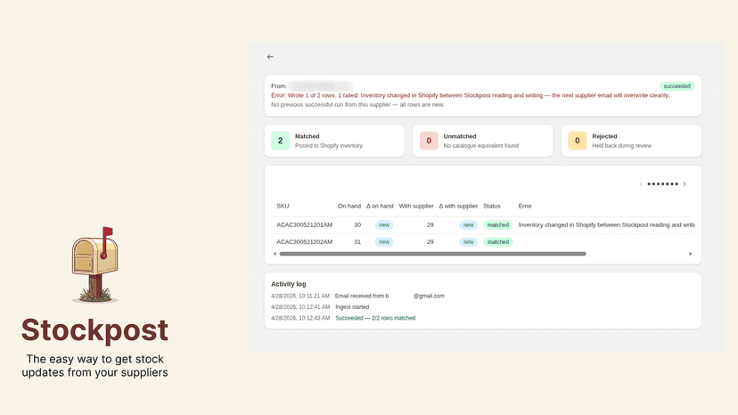
Task: Click the 'Ingest started' log entry
Action: [x=352, y=306]
